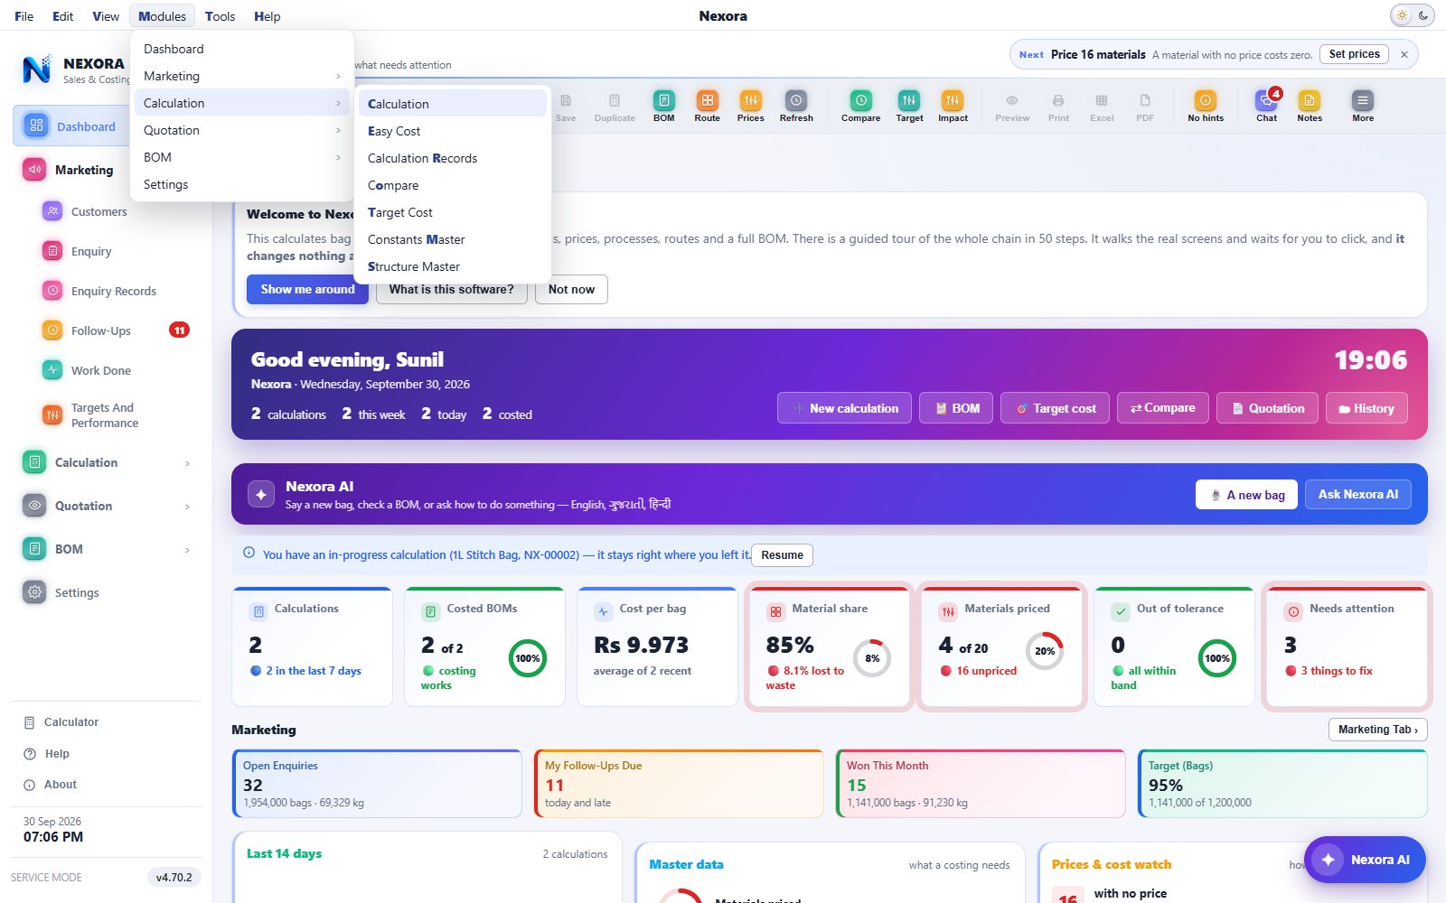Click the Impact toolbar icon
The height and width of the screenshot is (903, 1446).
coord(953,106)
